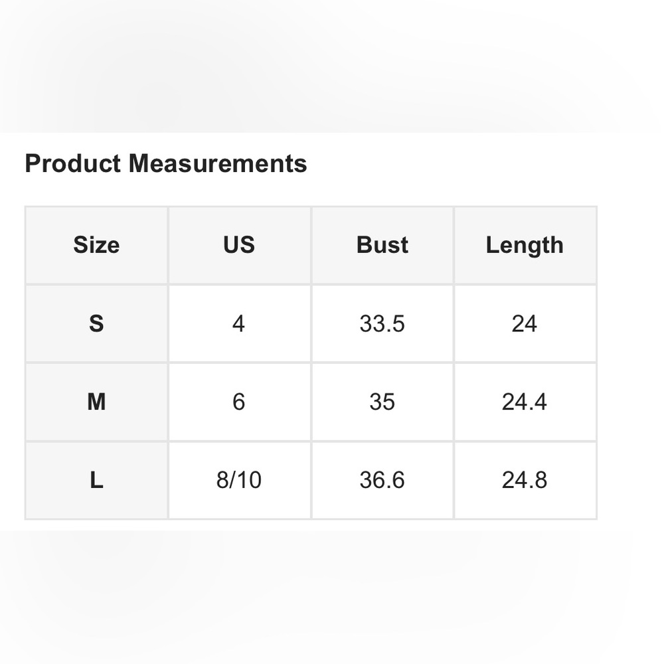Viewport: 664px width, 664px height.
Task: Click the Product Measurements heading
Action: click(166, 163)
